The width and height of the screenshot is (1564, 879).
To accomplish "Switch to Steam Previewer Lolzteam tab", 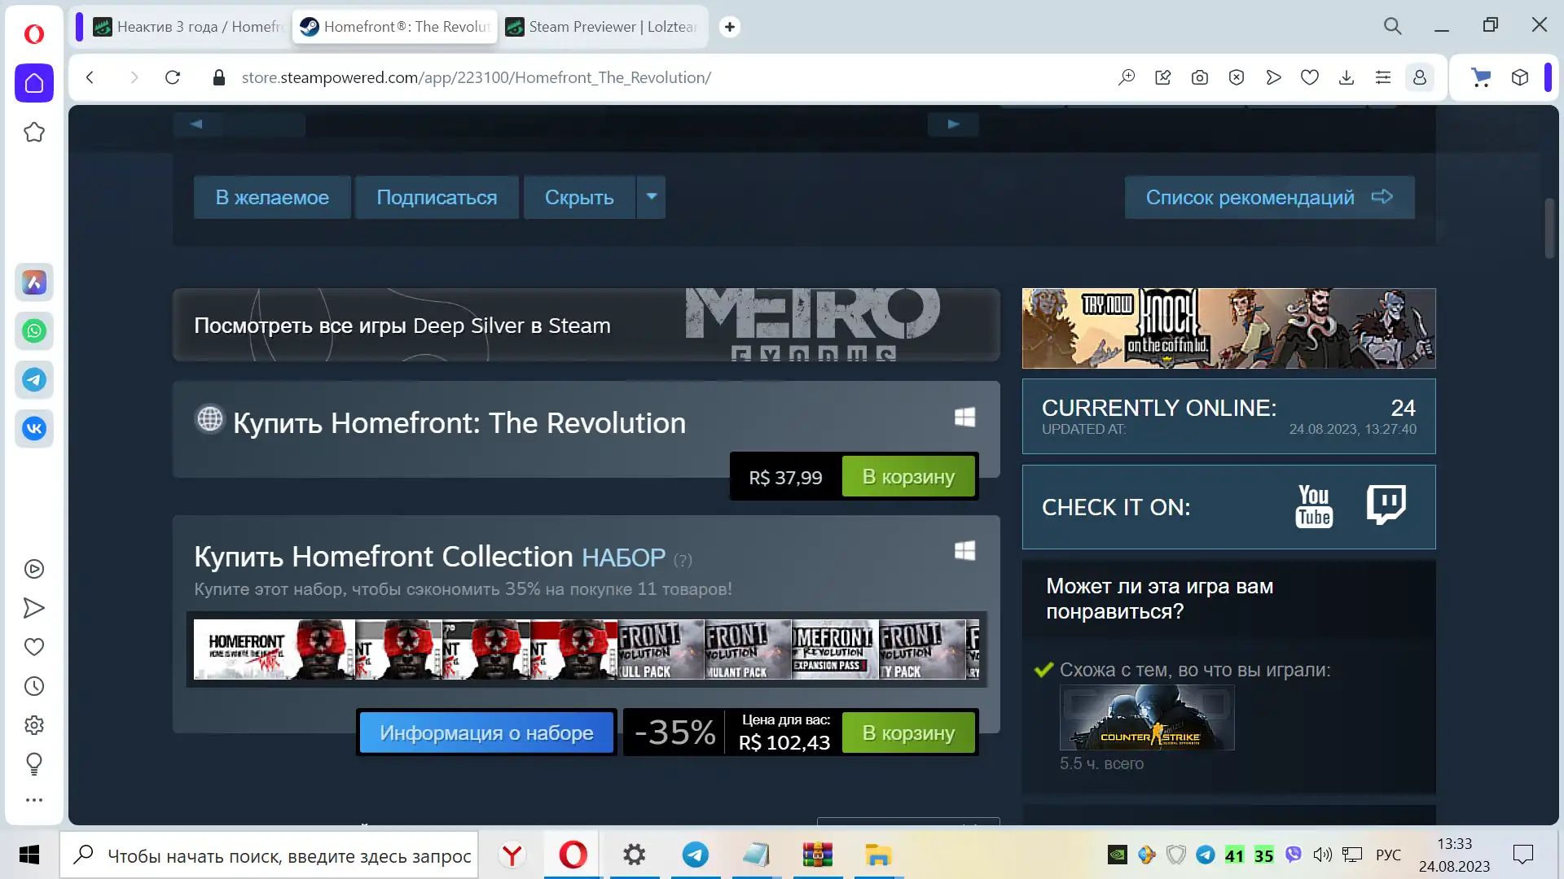I will click(601, 27).
